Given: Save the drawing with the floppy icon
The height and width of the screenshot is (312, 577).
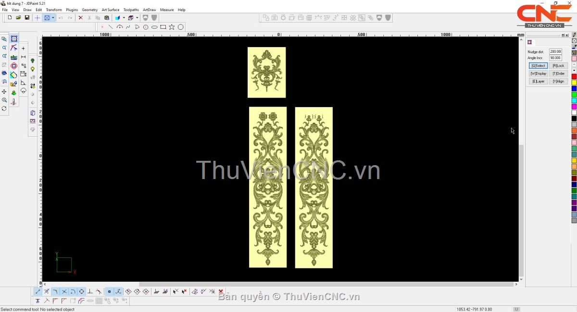Looking at the screenshot, I should click(27, 18).
